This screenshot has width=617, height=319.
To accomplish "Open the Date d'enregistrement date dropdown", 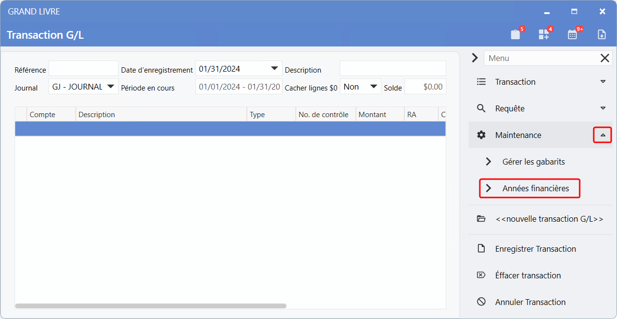I will pos(274,69).
